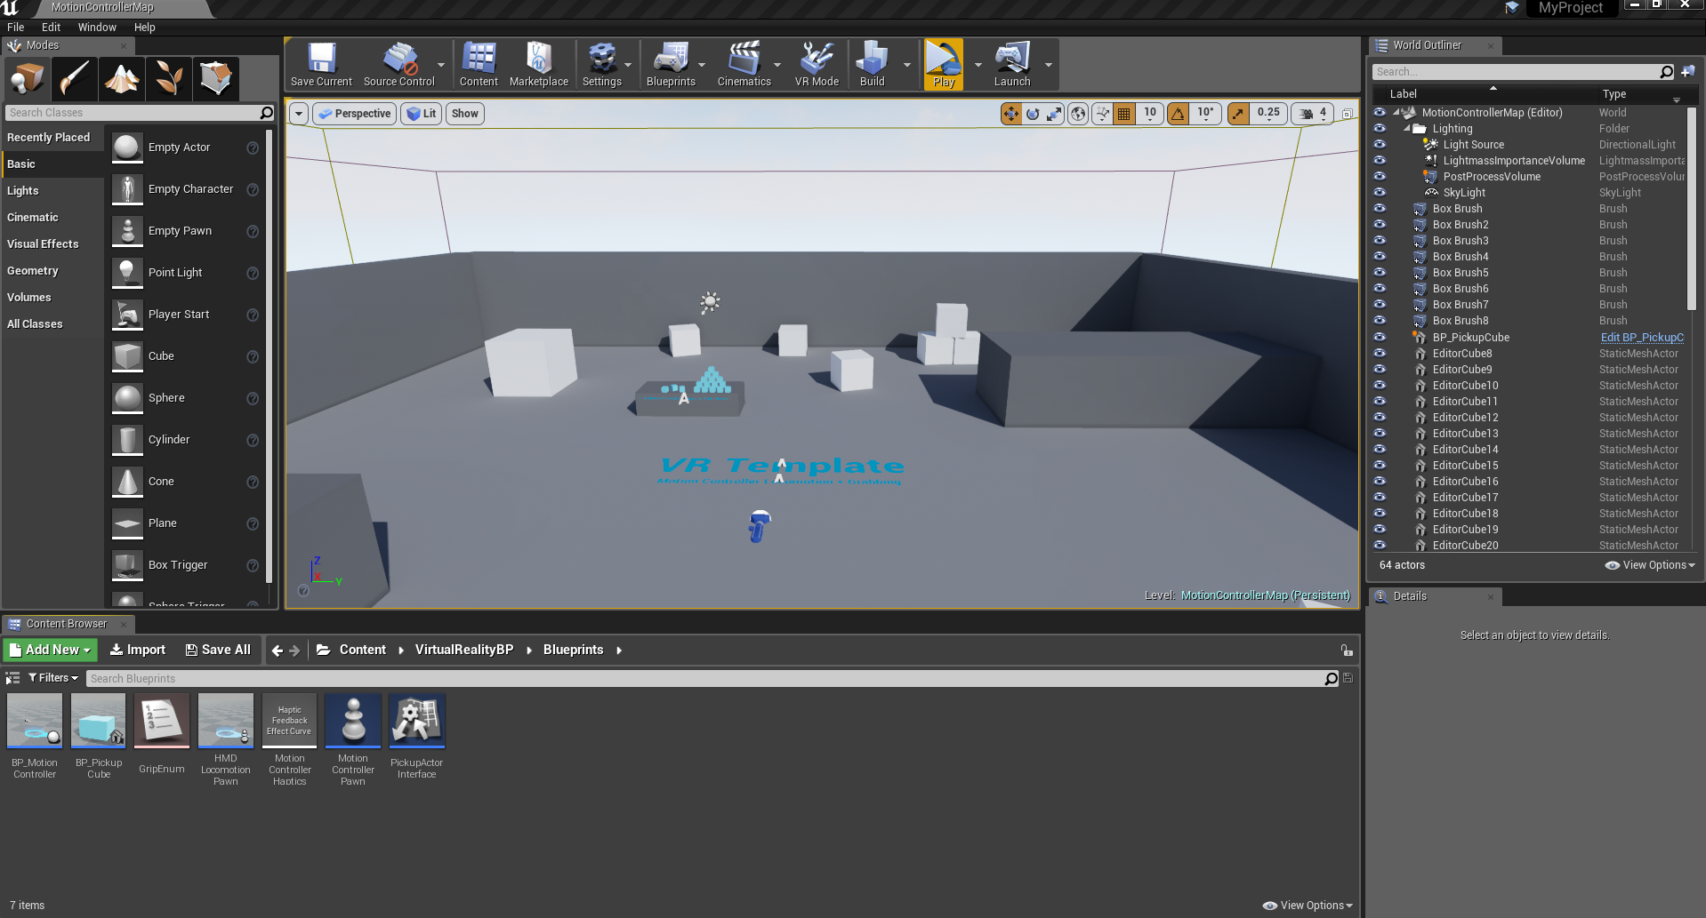Open help for Point Light actor
Screen dimensions: 1706x918
coord(253,273)
